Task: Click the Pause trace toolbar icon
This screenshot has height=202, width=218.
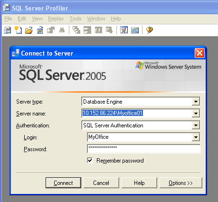Action: (x=98, y=30)
